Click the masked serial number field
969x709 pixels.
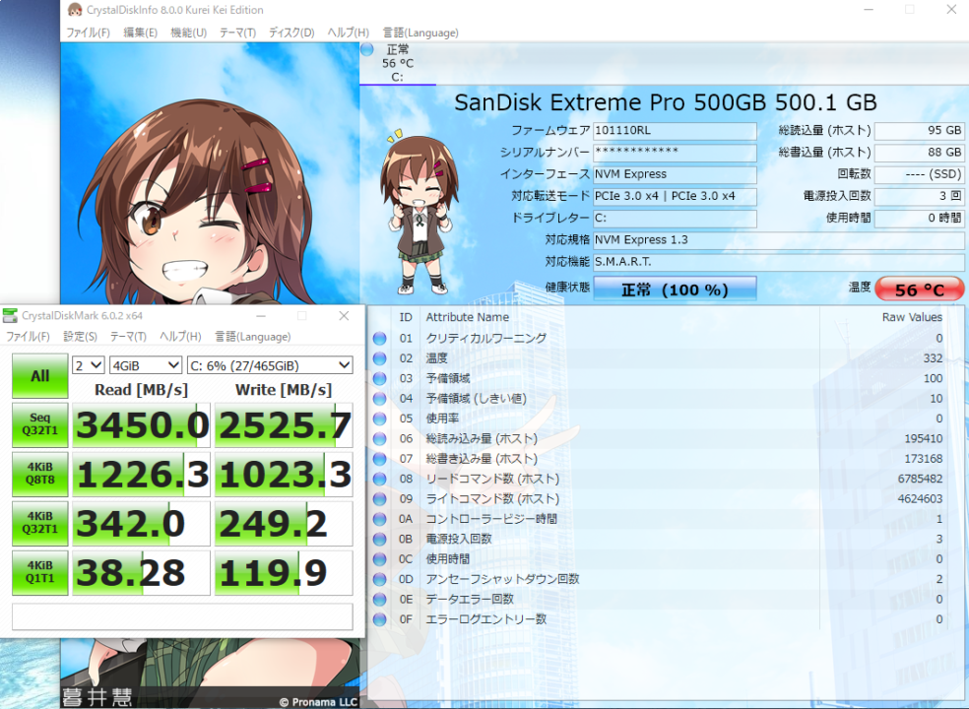click(x=675, y=153)
